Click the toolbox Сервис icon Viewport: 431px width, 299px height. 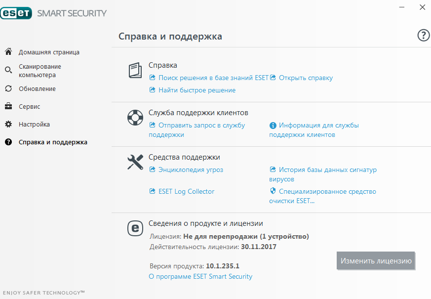point(8,107)
